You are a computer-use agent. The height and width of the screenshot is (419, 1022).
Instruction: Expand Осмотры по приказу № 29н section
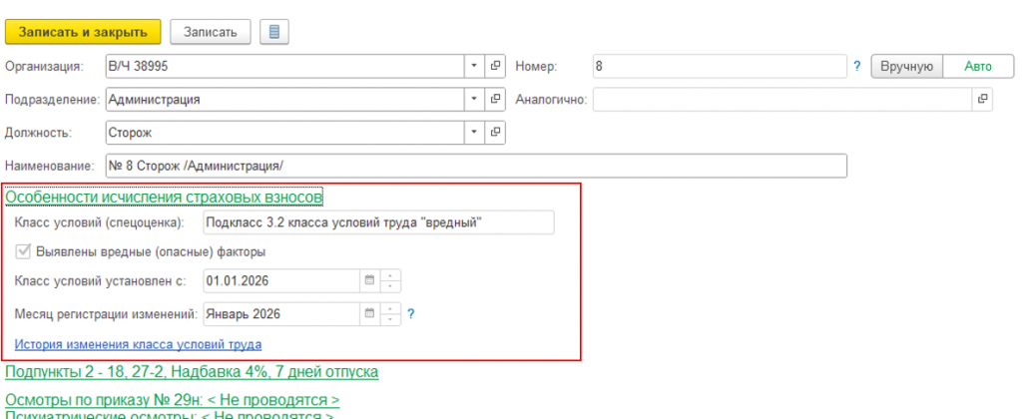[173, 399]
